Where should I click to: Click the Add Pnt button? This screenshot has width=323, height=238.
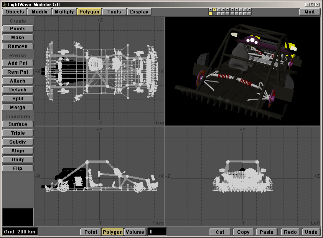click(18, 63)
